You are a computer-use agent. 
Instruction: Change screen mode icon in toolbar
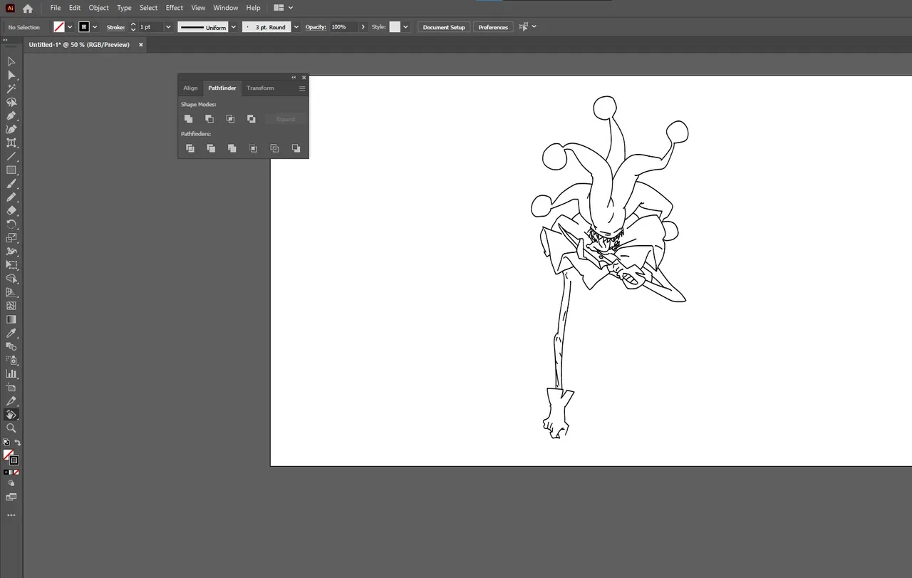click(x=11, y=497)
